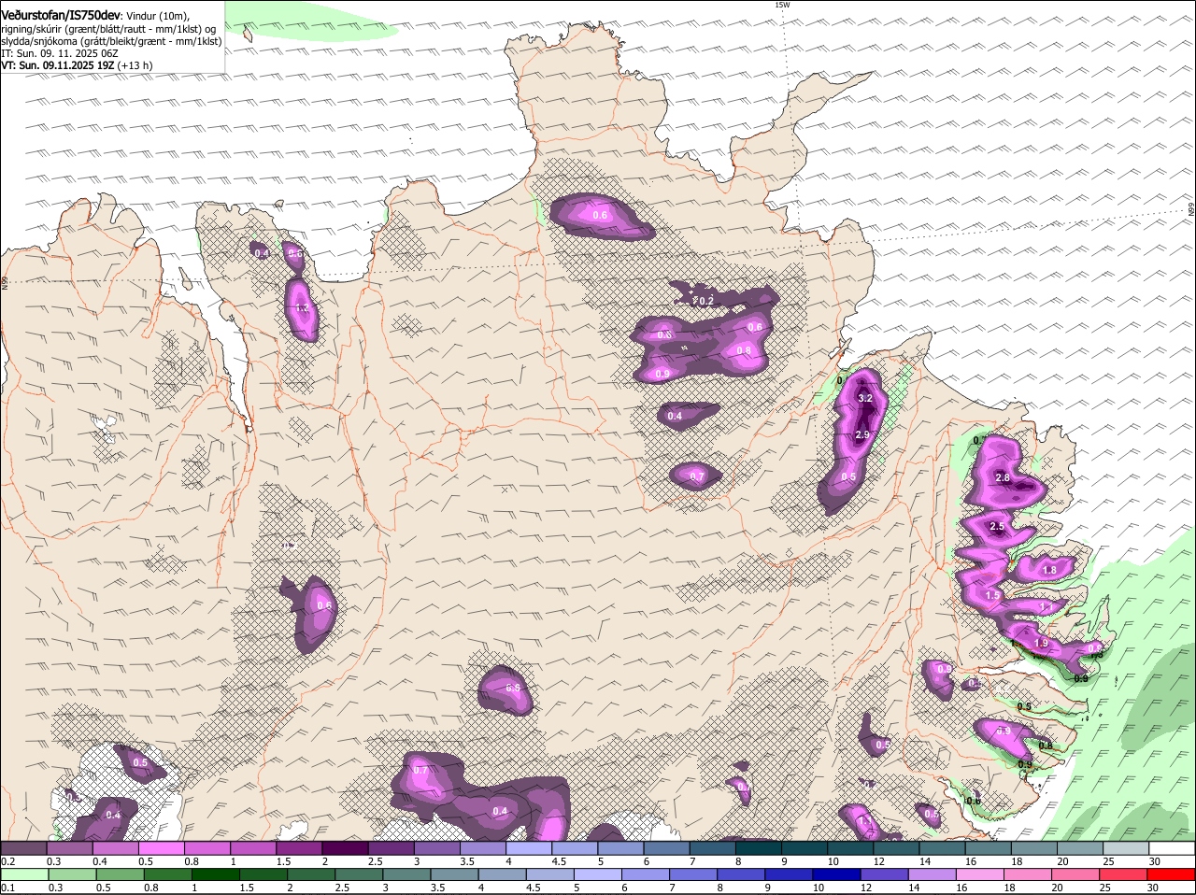Click the 30 label in the rain legend
Image resolution: width=1196 pixels, height=895 pixels.
coord(1152,888)
